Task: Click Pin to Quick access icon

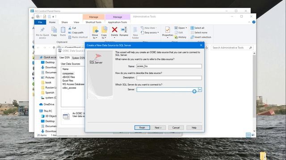Action: point(42,30)
